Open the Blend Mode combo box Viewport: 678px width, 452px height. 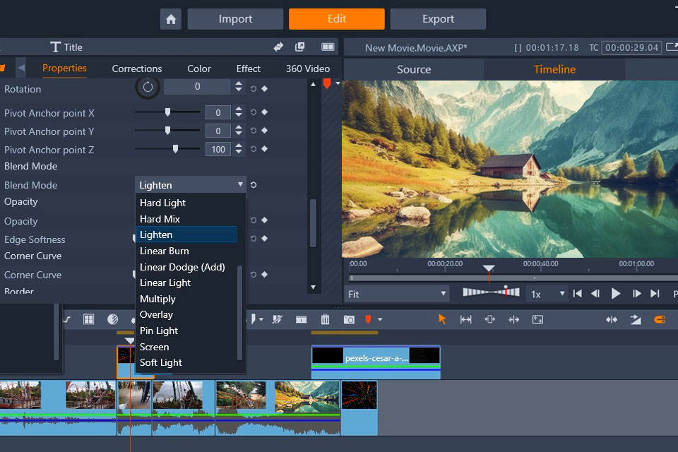191,185
